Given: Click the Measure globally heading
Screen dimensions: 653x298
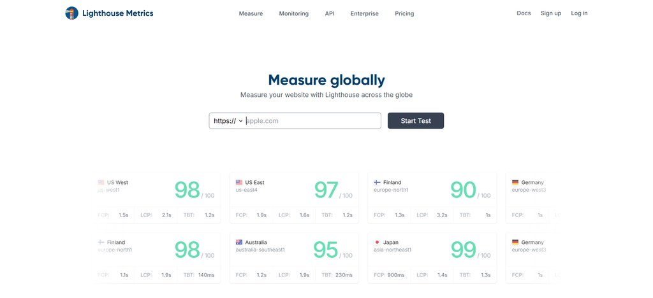Looking at the screenshot, I should click(326, 80).
